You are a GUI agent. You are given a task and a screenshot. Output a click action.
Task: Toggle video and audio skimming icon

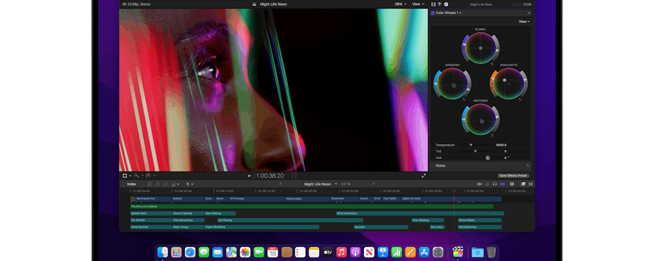pos(479,184)
